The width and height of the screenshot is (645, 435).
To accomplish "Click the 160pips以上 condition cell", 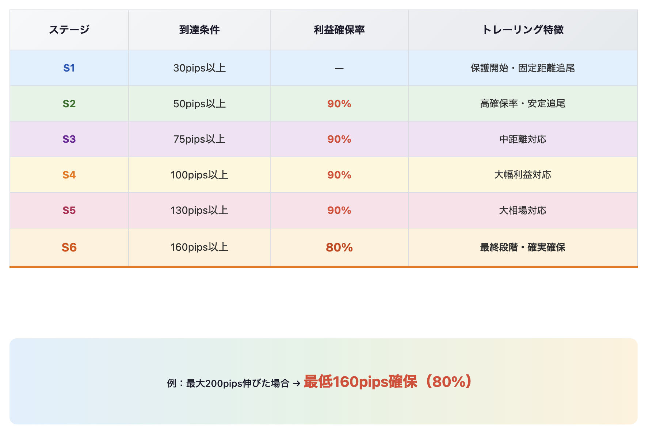I will pyautogui.click(x=199, y=247).
